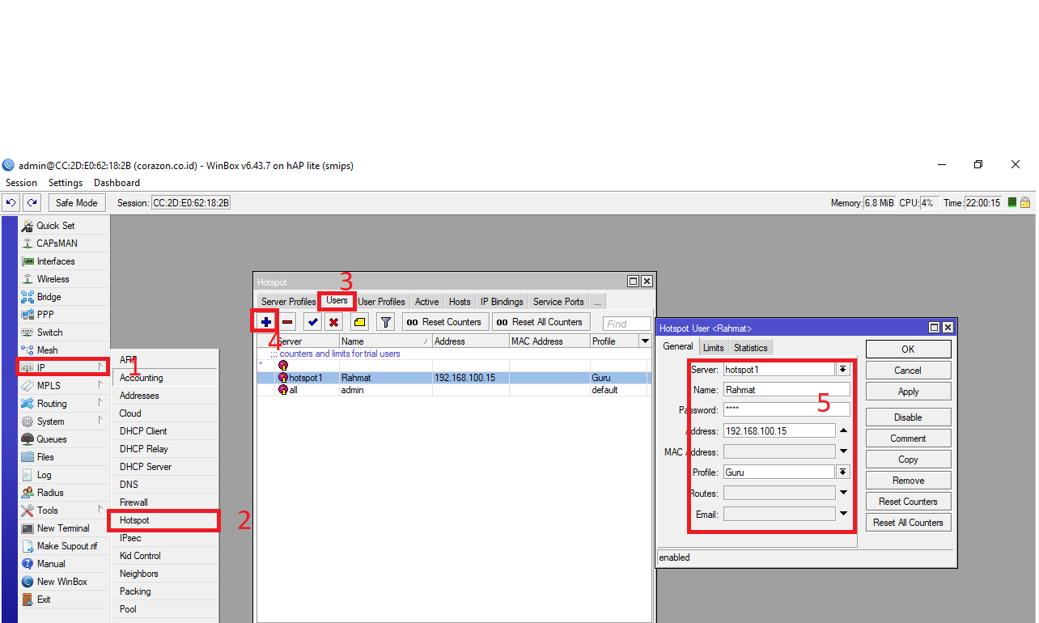
Task: Switch to Statistics tab in user dialog
Action: point(750,348)
